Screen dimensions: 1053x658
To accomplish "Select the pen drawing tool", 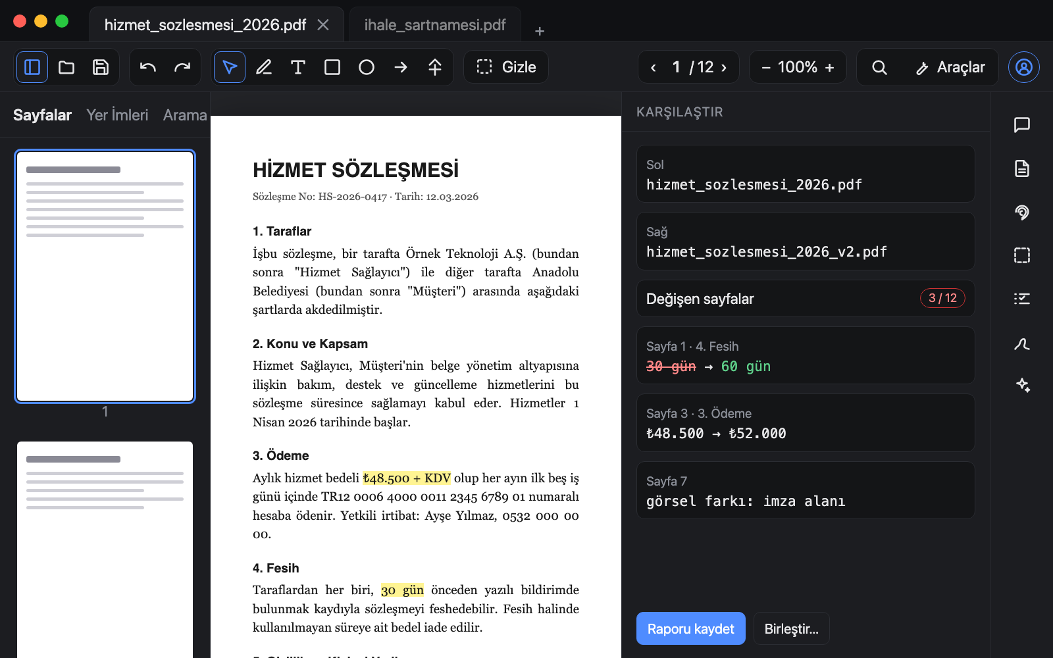I will pos(264,67).
